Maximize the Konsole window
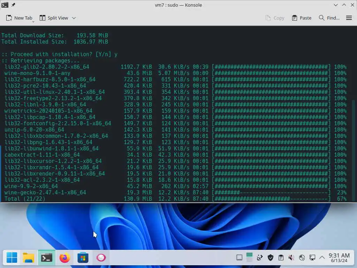Screen dimensions: 357x268 tap(344, 5)
